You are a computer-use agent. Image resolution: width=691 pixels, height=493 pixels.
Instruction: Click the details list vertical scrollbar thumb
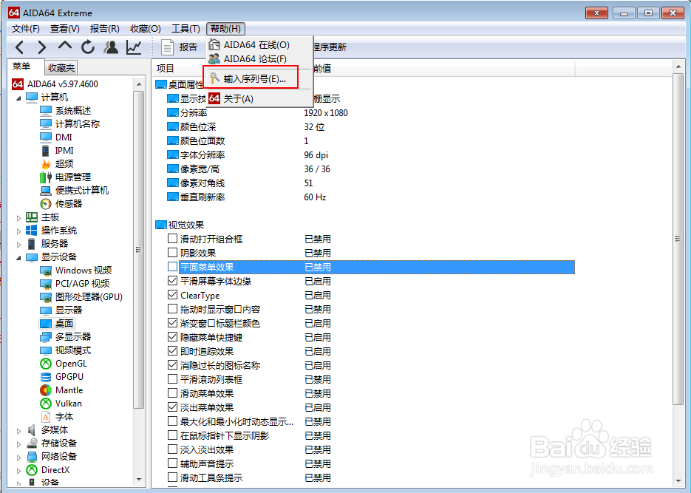(678, 239)
